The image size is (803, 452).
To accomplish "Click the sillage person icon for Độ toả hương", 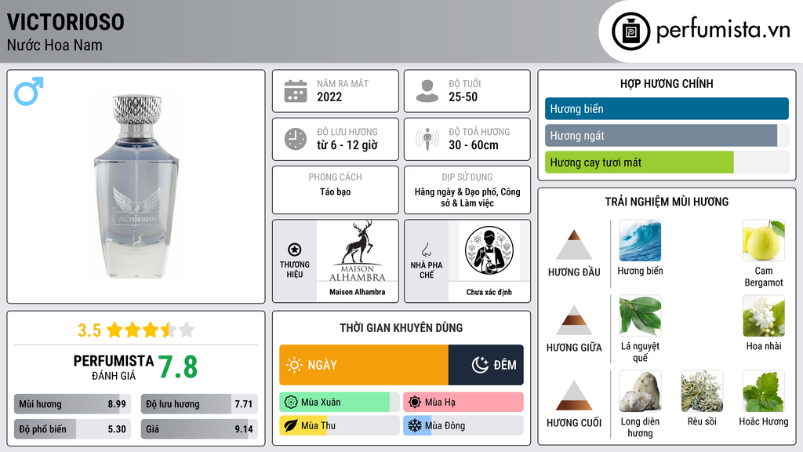I will coord(427,139).
